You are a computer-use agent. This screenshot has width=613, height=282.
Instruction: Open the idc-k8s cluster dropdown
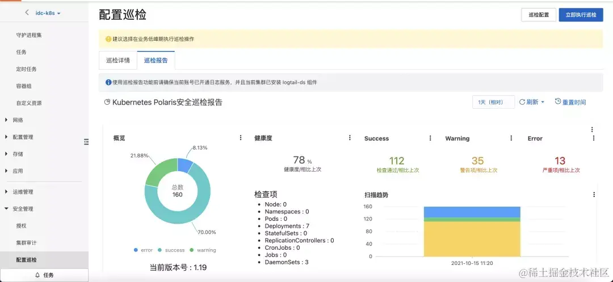48,13
